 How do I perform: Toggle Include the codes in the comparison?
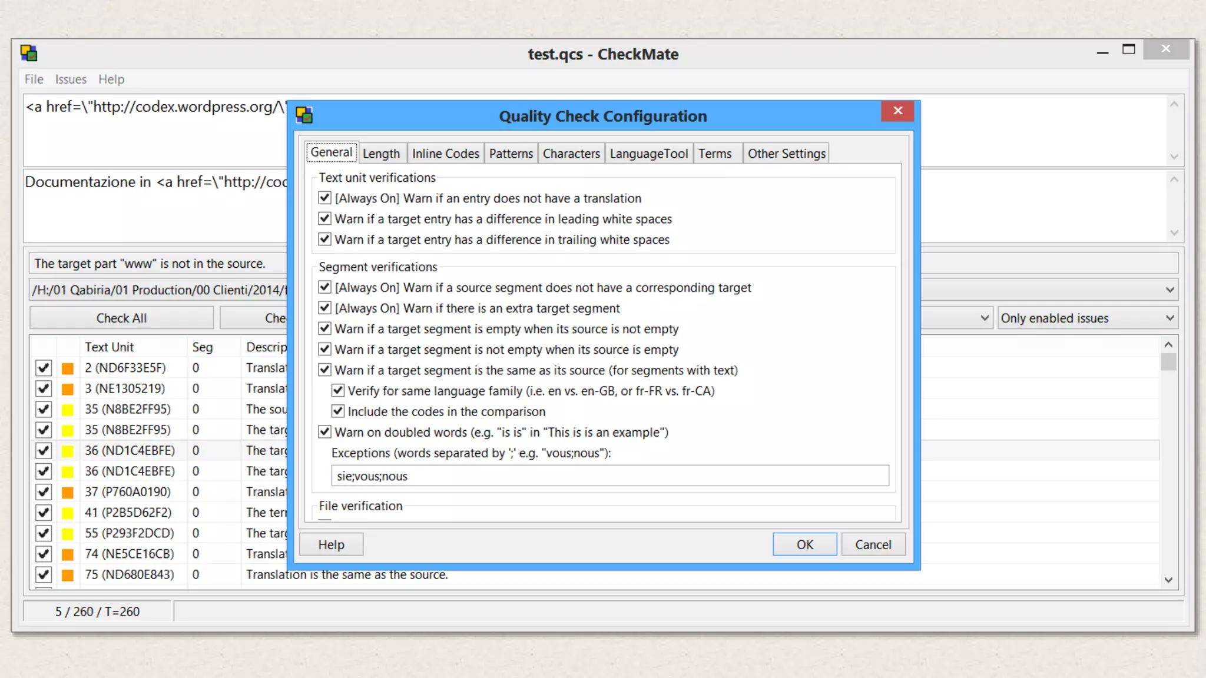point(337,411)
